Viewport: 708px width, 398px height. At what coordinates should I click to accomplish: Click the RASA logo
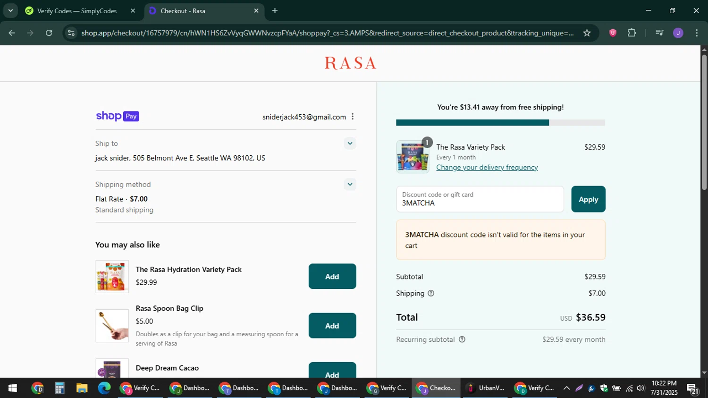(x=350, y=63)
